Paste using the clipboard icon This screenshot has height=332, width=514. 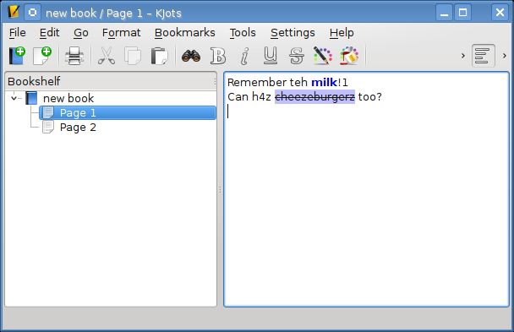point(159,56)
